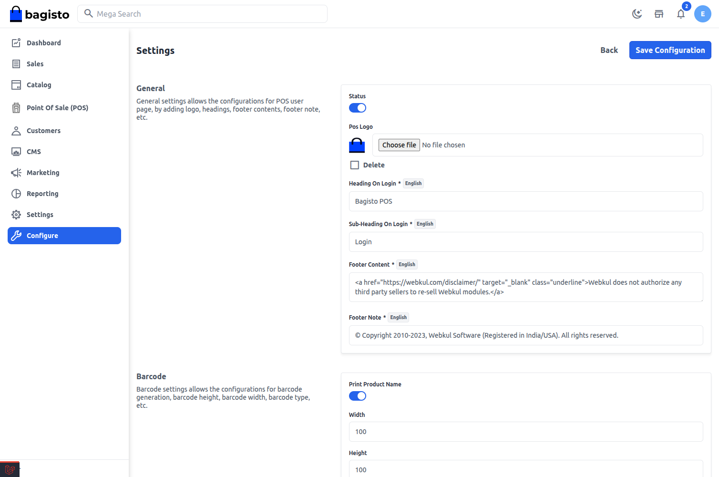This screenshot has width=719, height=477.
Task: Disable the Status toggle
Action: tap(358, 108)
